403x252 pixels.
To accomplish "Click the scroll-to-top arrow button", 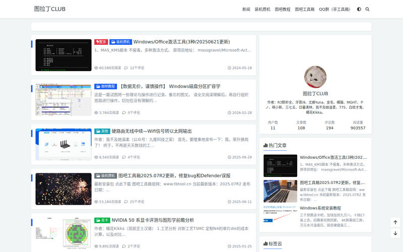I will [x=395, y=222].
